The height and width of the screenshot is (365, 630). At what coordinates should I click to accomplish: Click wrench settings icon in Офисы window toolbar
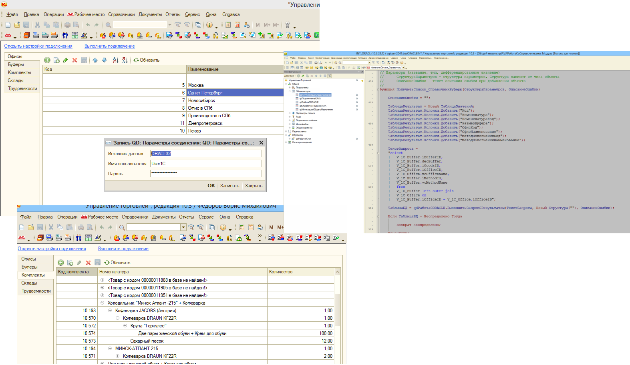click(287, 25)
